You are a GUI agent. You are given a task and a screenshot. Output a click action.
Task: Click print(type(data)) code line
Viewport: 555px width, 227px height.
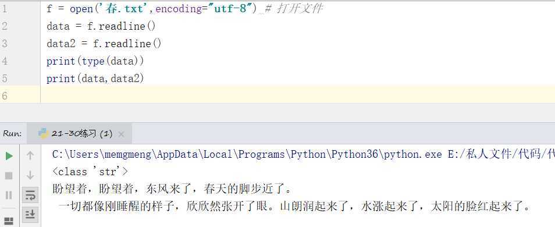95,61
